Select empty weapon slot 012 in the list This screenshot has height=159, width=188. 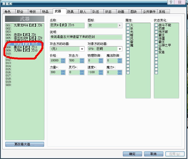25,60
